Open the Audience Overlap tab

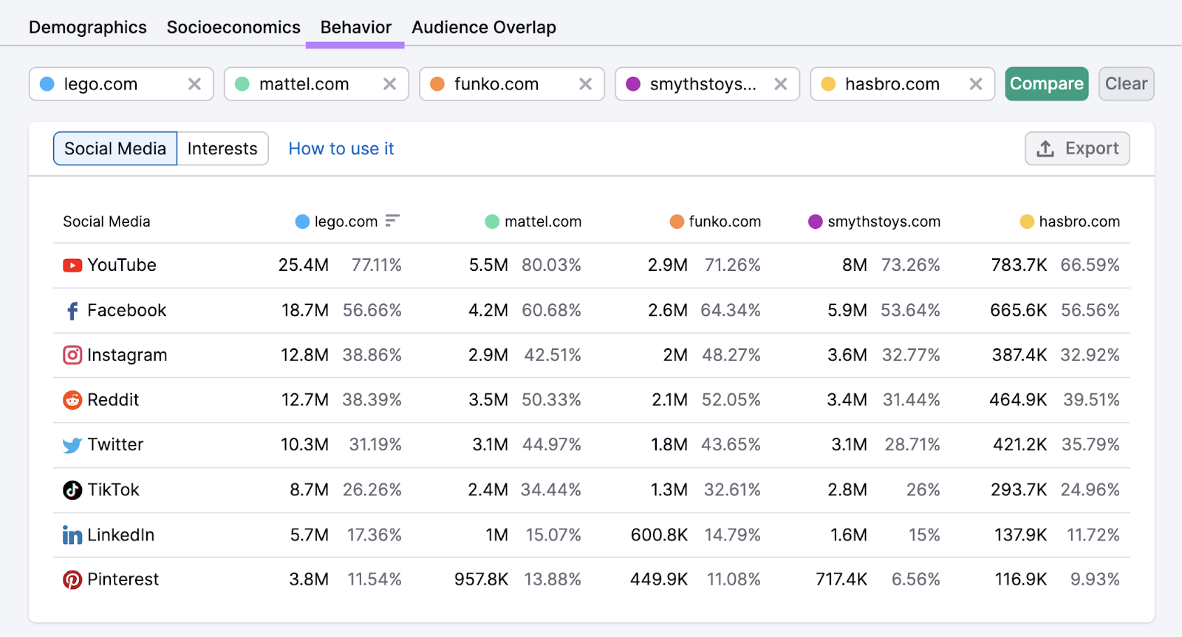pyautogui.click(x=484, y=27)
